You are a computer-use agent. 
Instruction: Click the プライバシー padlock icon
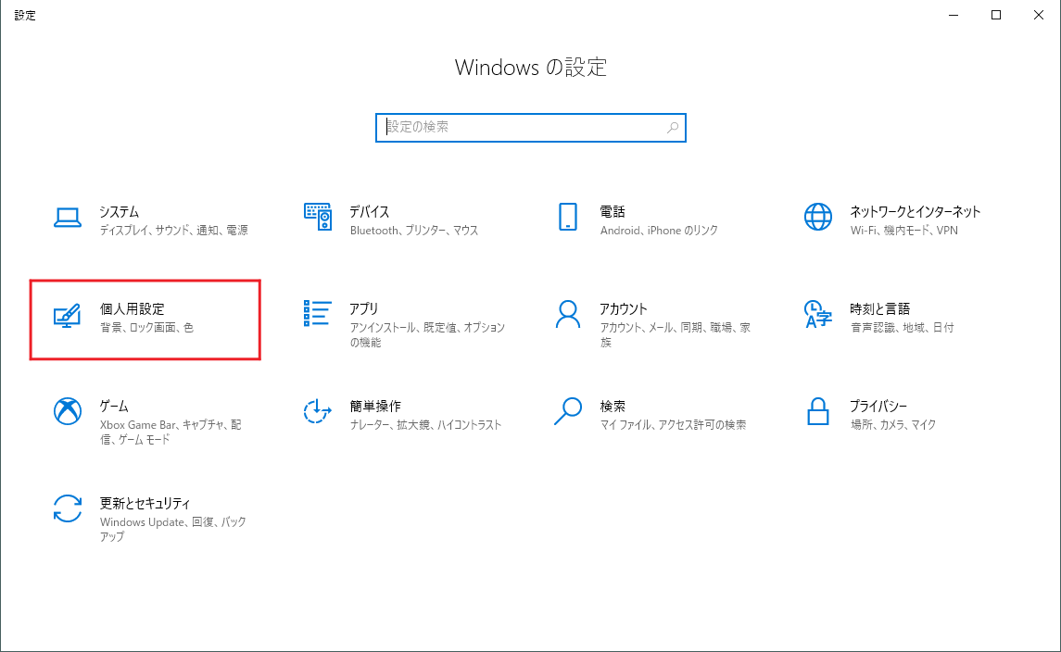(x=818, y=411)
